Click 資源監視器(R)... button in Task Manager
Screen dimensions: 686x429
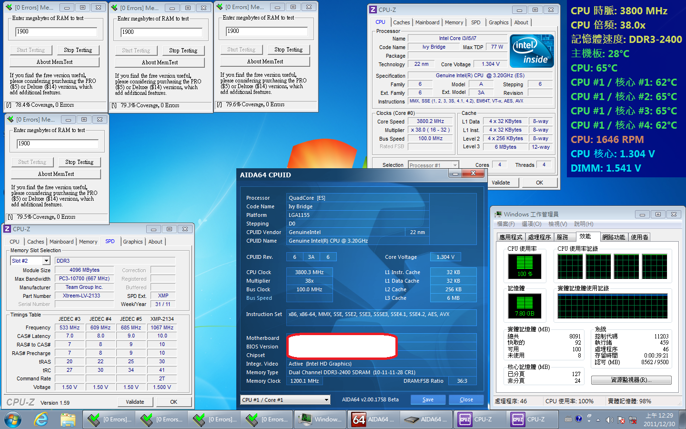coord(631,380)
